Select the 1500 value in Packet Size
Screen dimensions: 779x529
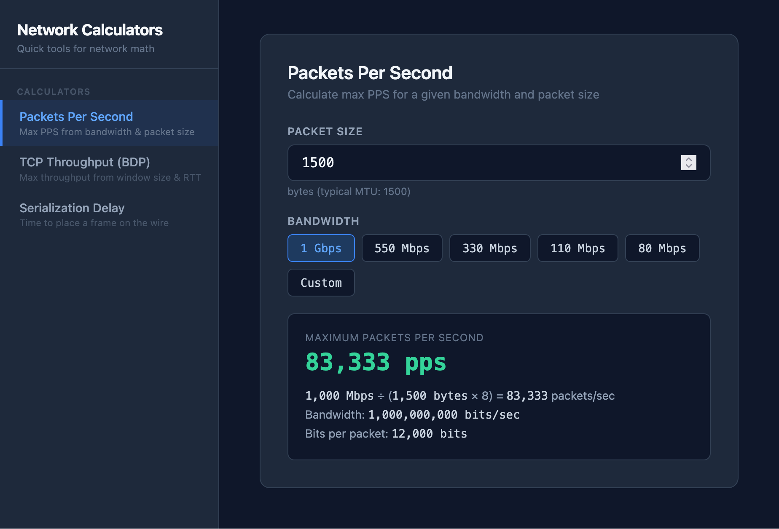point(318,163)
